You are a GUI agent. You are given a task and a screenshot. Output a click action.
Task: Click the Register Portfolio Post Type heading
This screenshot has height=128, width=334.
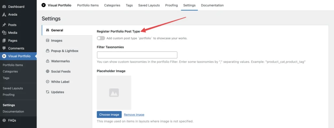pos(118,31)
